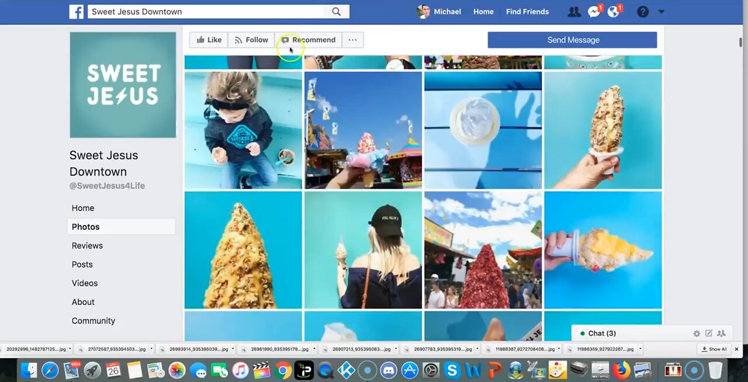748x382 pixels.
Task: Click @SweetJesus4Life username text
Action: [107, 186]
